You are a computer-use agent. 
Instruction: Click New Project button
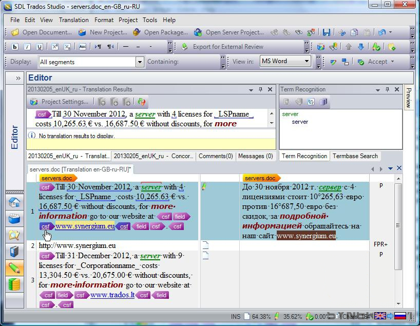pyautogui.click(x=103, y=32)
